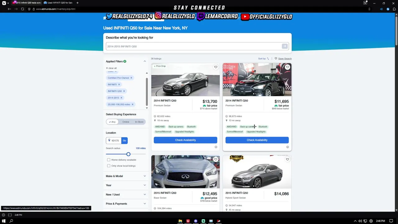The width and height of the screenshot is (398, 224).
Task: Remove INFINITI Q50 model filter
Action: pyautogui.click(x=124, y=91)
